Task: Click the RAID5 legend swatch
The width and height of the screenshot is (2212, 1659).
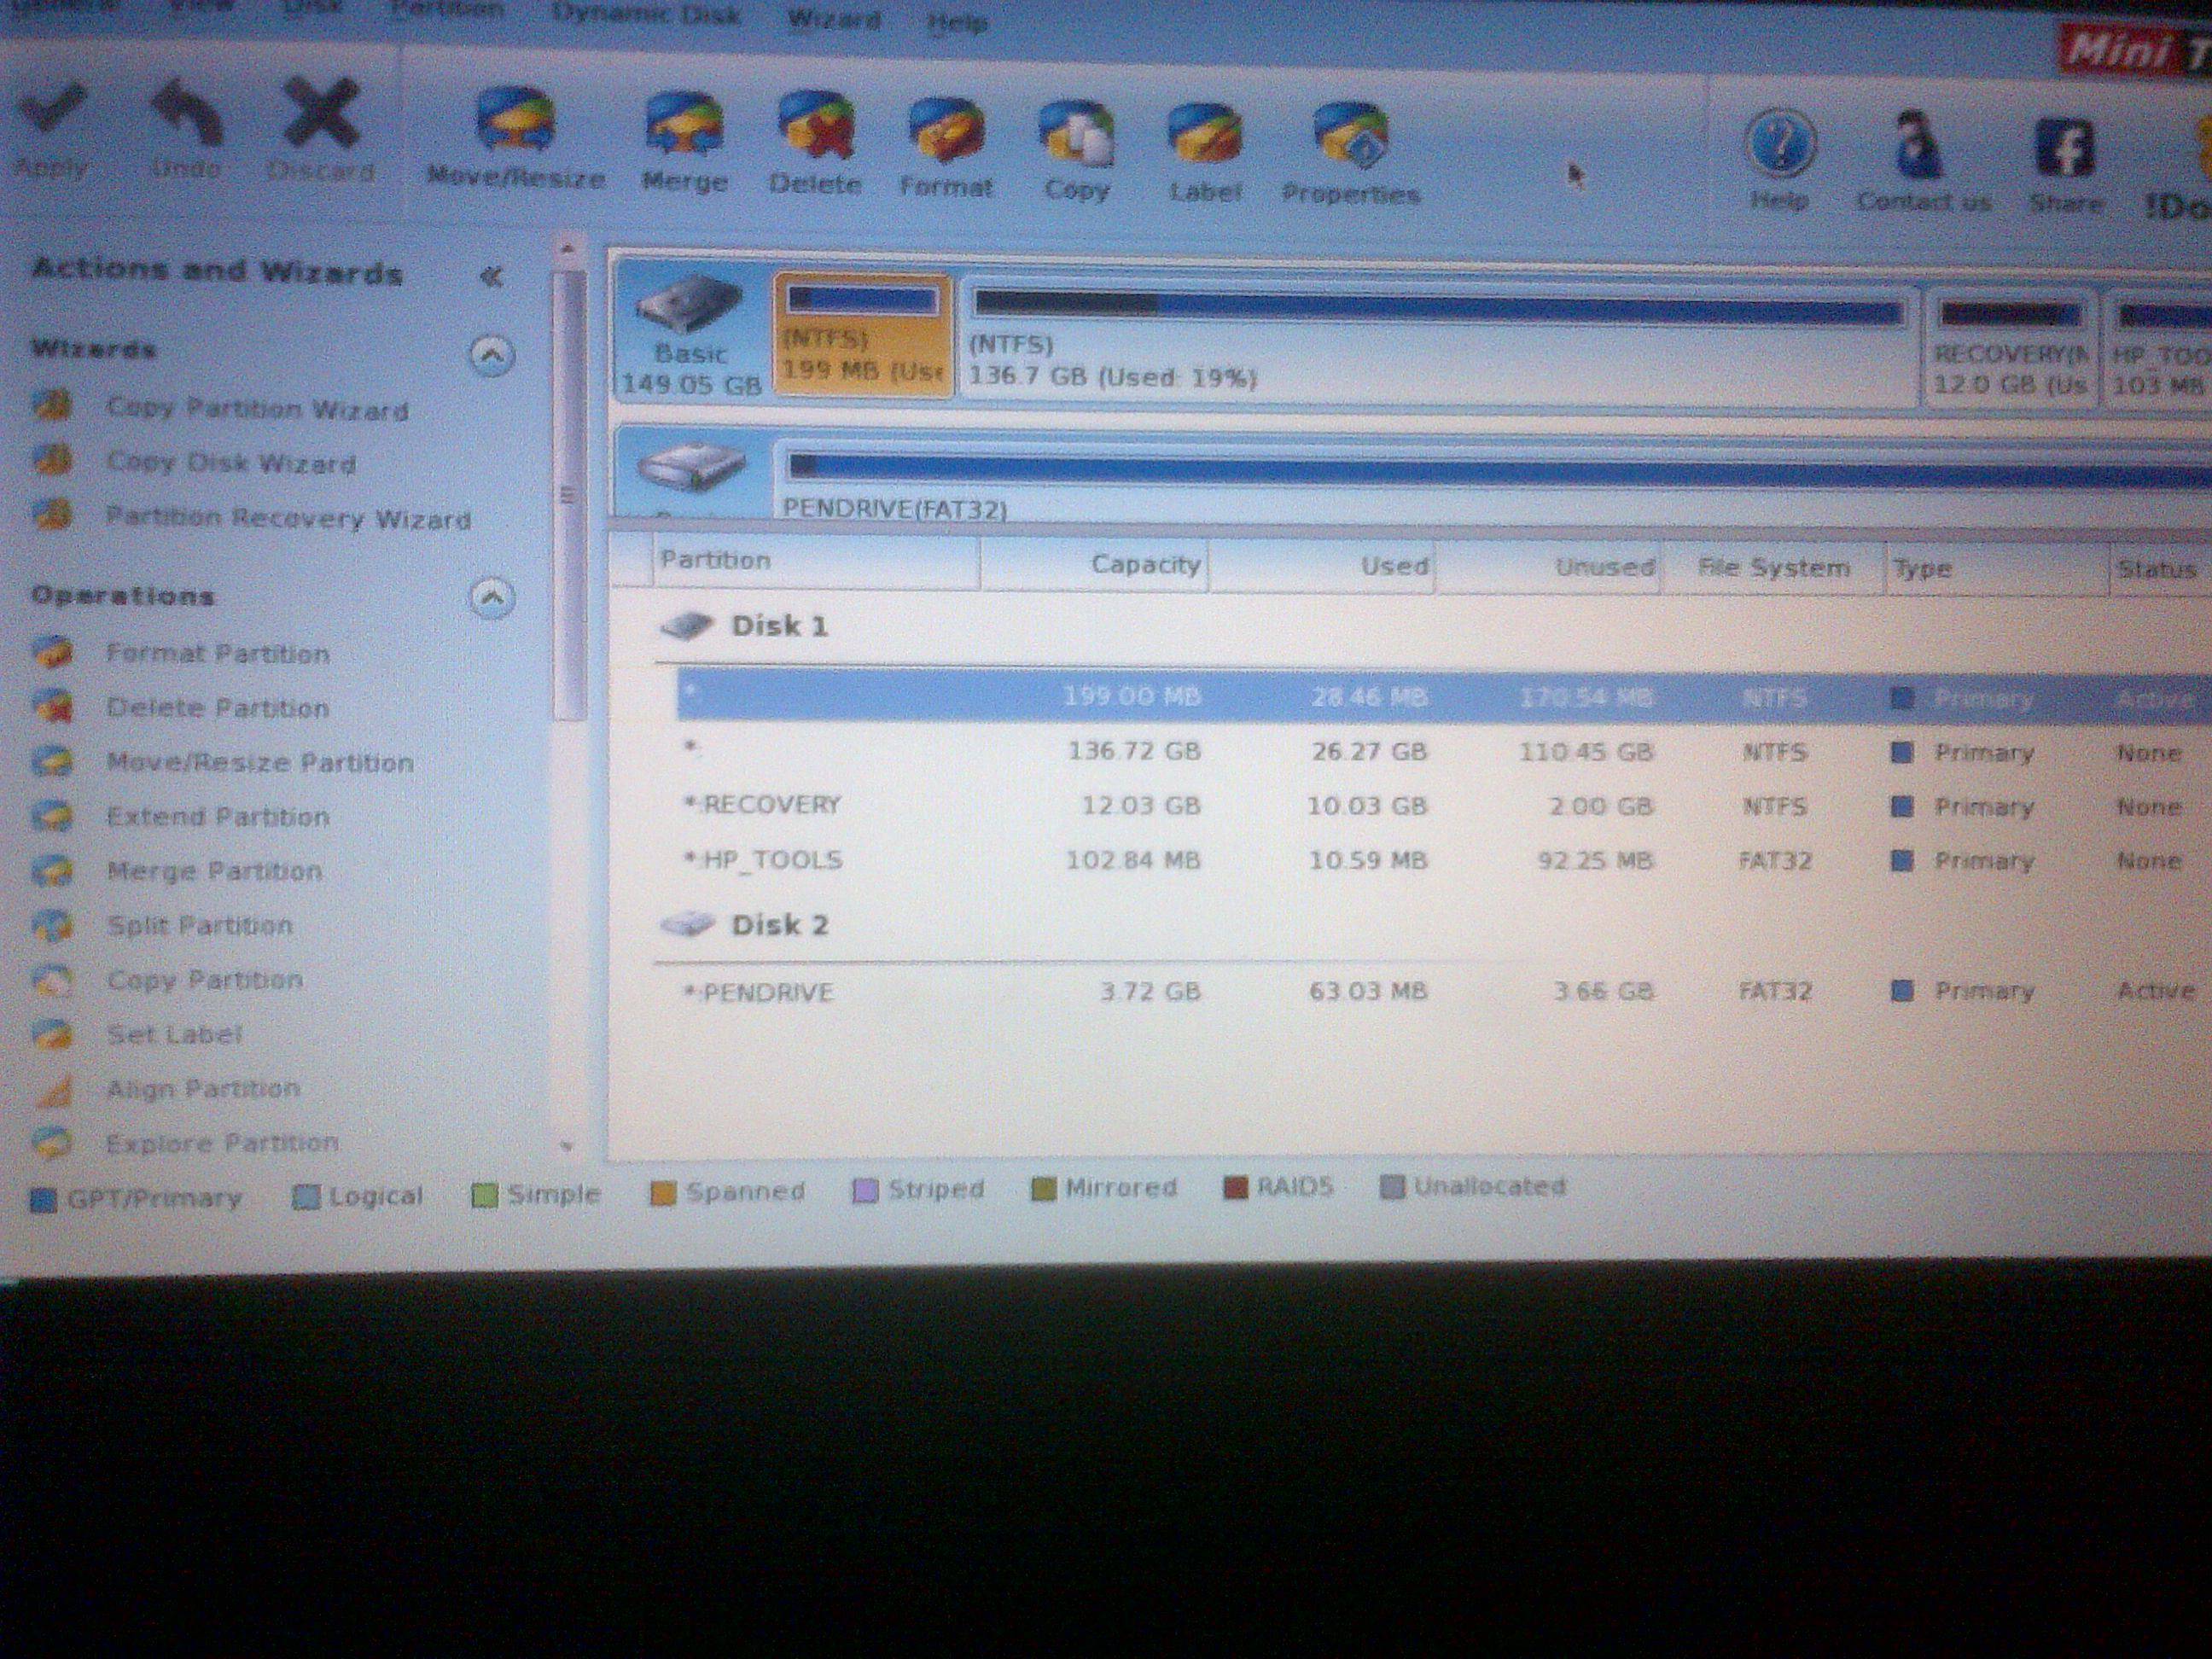Action: (x=1236, y=1188)
